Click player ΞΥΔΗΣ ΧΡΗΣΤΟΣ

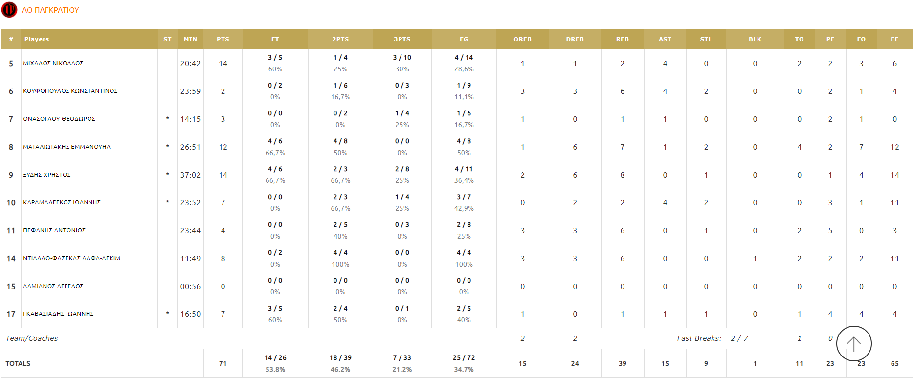pos(47,175)
